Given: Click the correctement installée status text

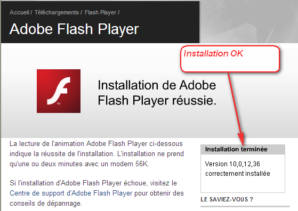Looking at the screenshot, I should (238, 174).
